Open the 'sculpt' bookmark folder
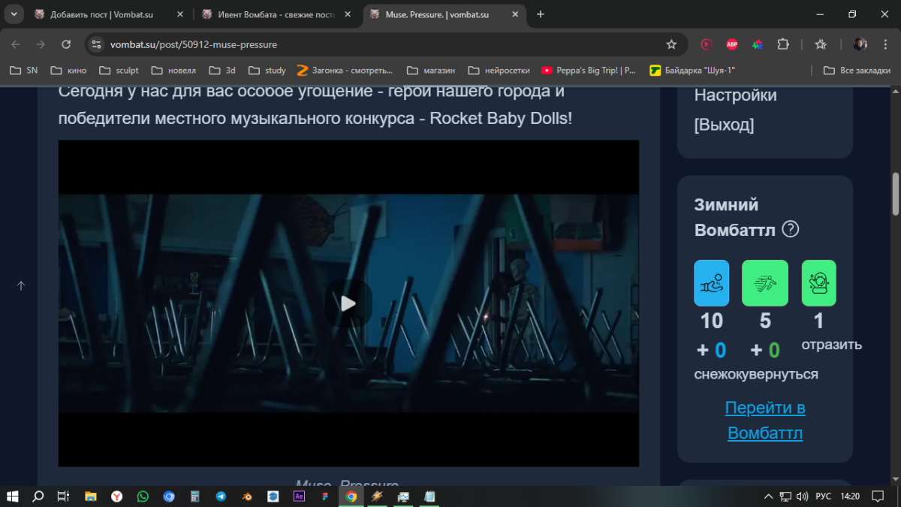 point(119,71)
